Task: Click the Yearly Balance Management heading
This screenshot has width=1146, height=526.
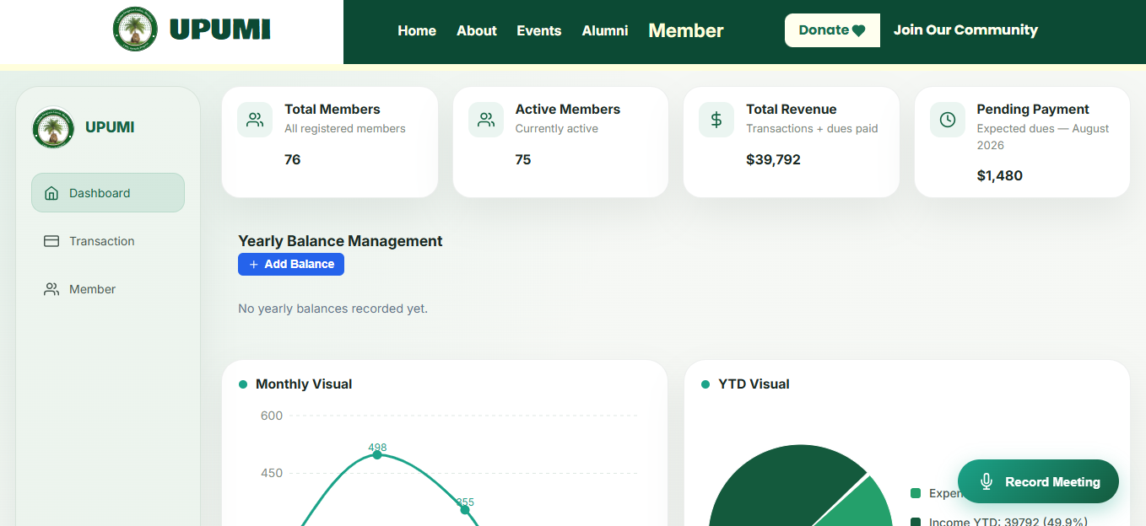Action: (x=340, y=241)
